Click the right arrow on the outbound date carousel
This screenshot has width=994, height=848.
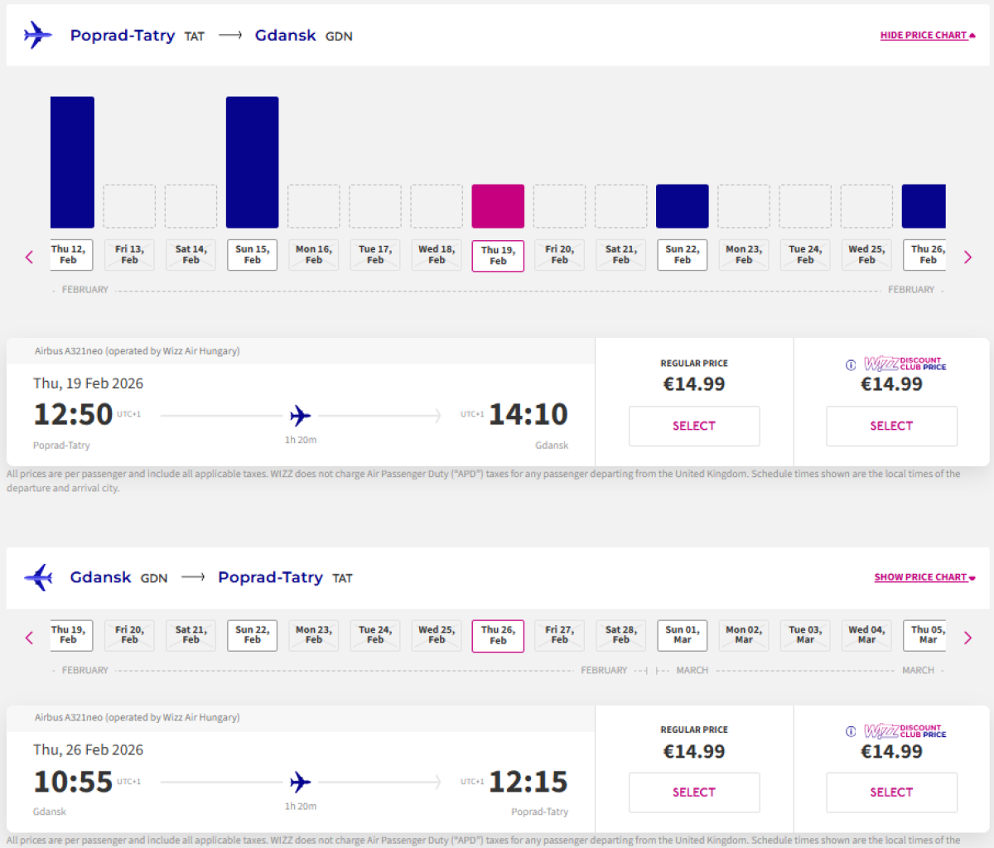967,257
